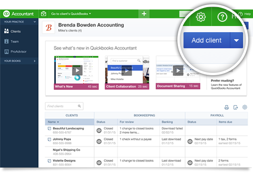Open the magnified gear settings icon
This screenshot has height=176, width=253.
click(201, 17)
